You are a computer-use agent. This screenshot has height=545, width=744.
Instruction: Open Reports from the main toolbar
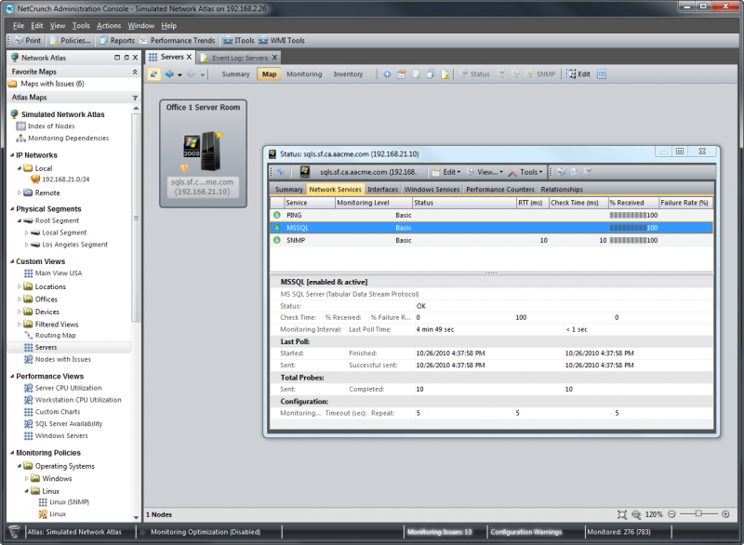point(117,40)
